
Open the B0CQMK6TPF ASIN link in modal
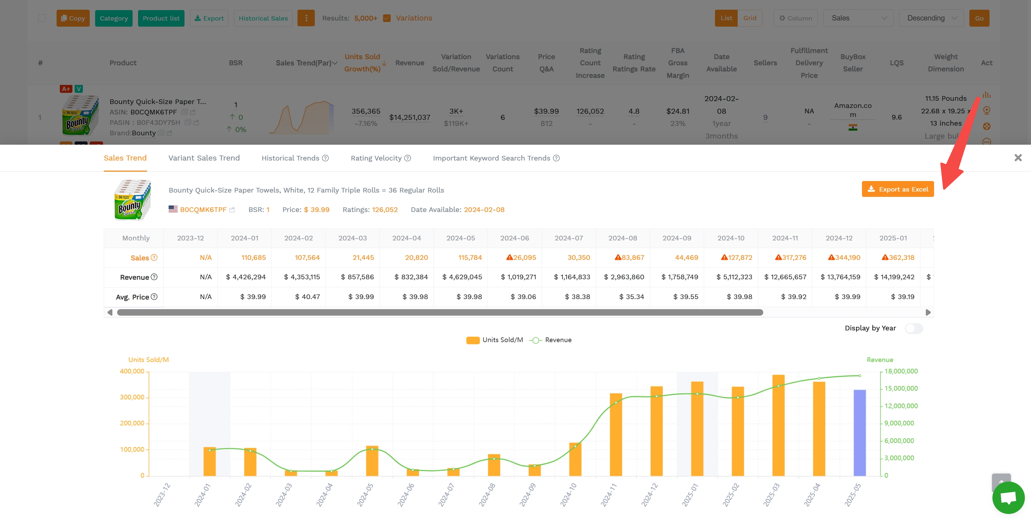pyautogui.click(x=203, y=209)
